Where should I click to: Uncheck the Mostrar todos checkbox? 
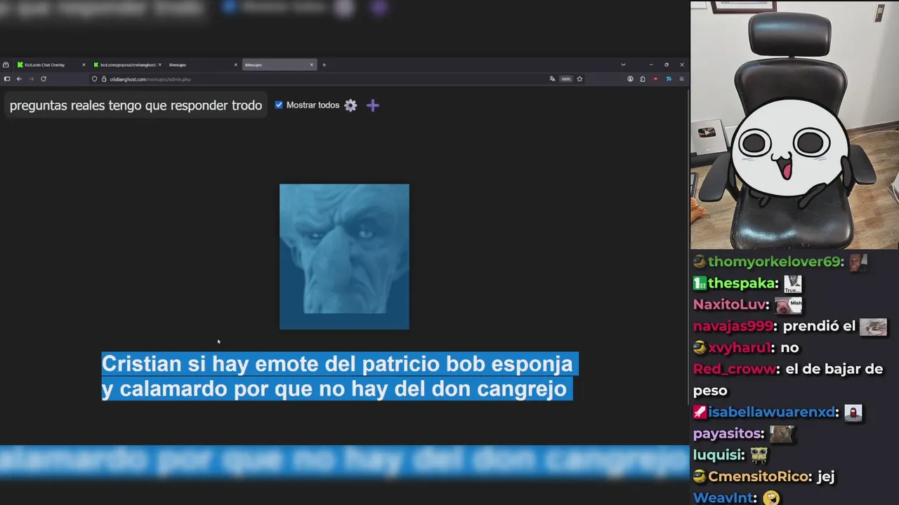coord(279,105)
